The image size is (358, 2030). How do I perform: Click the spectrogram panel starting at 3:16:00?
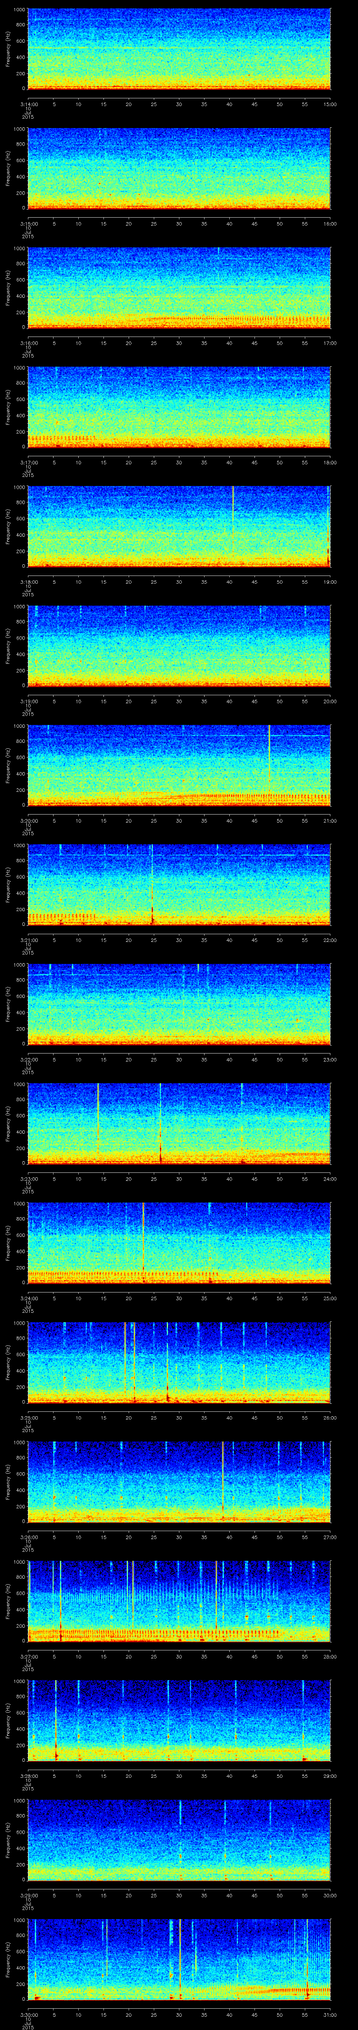pos(179,288)
